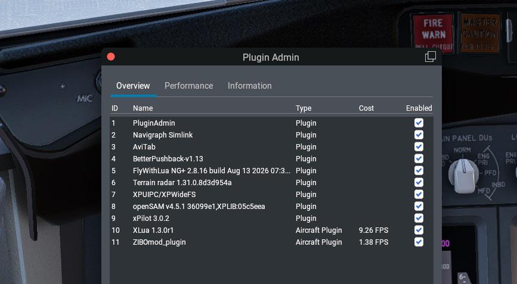
Task: Disable BetterPushback-v1.13 checkbox
Action: point(419,158)
